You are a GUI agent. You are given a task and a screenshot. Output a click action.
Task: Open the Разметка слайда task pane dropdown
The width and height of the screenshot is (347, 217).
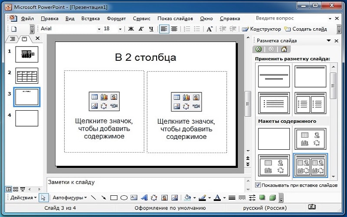pyautogui.click(x=329, y=40)
